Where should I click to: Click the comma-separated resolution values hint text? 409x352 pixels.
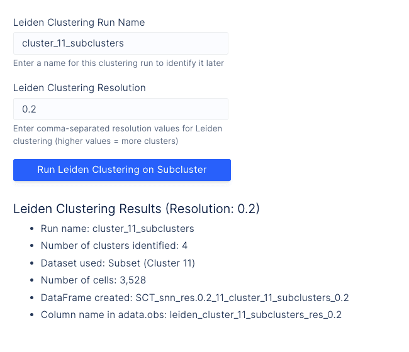pos(117,135)
